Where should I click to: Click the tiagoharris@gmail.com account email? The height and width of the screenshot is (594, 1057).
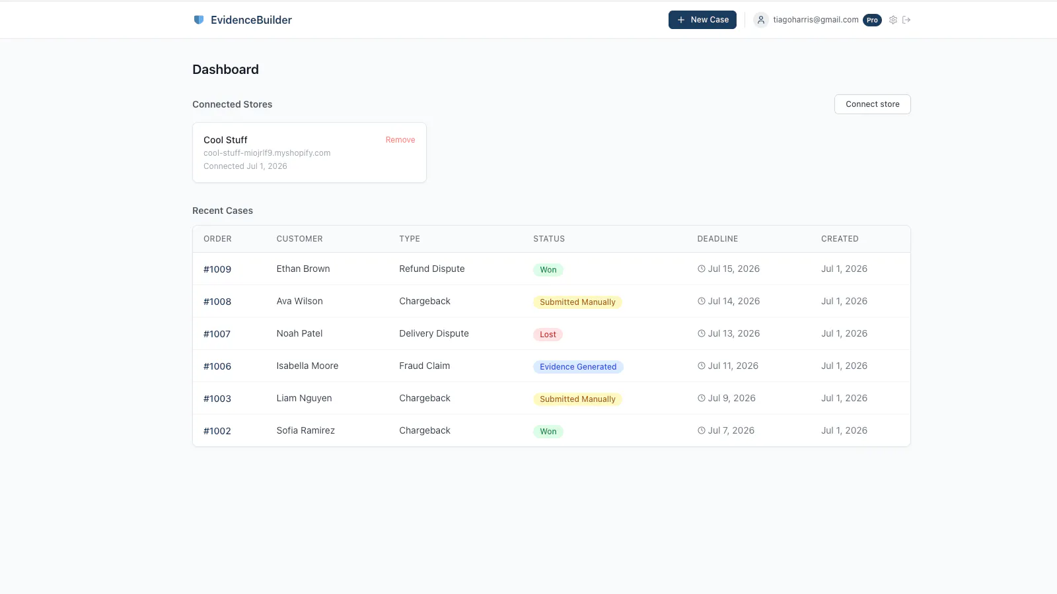pyautogui.click(x=816, y=20)
